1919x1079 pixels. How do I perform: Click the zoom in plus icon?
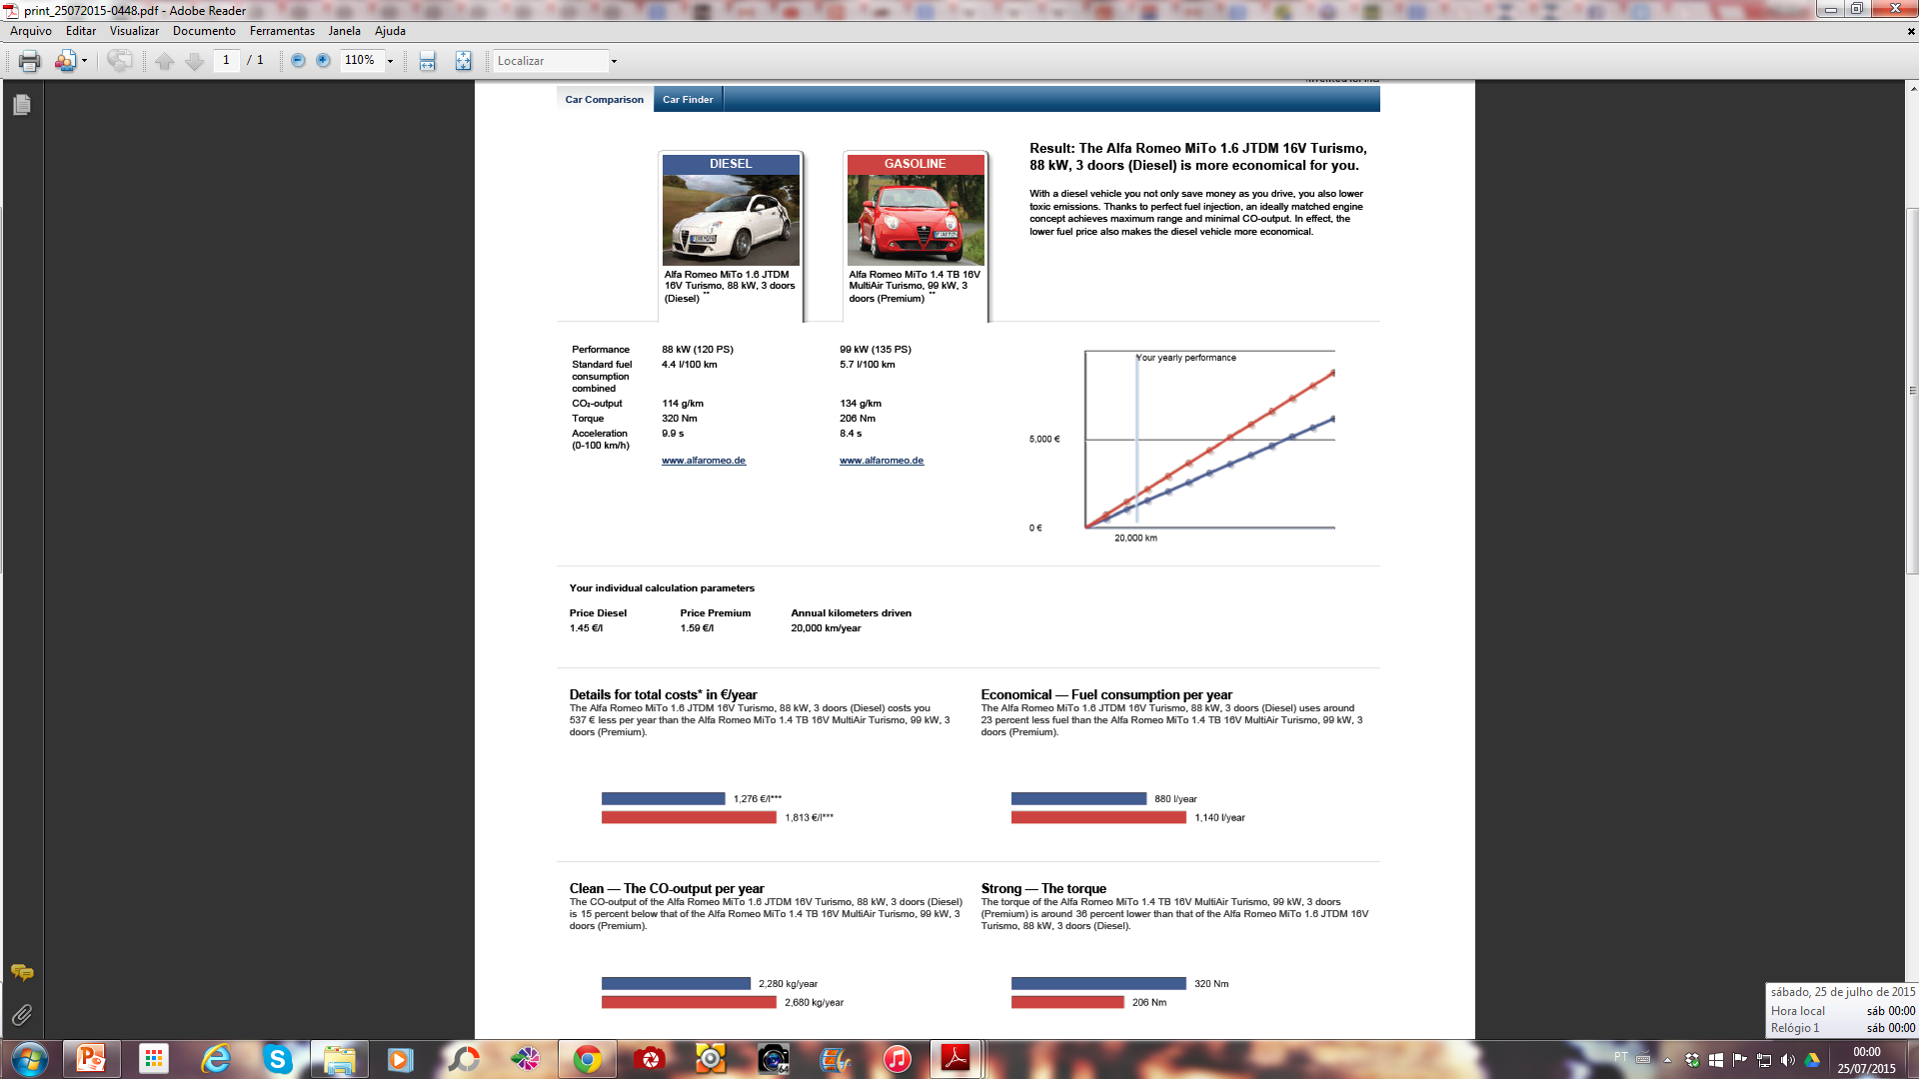pyautogui.click(x=323, y=61)
